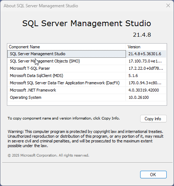Click the large 21.4.8 version label
This screenshot has height=186, width=174.
click(x=142, y=35)
